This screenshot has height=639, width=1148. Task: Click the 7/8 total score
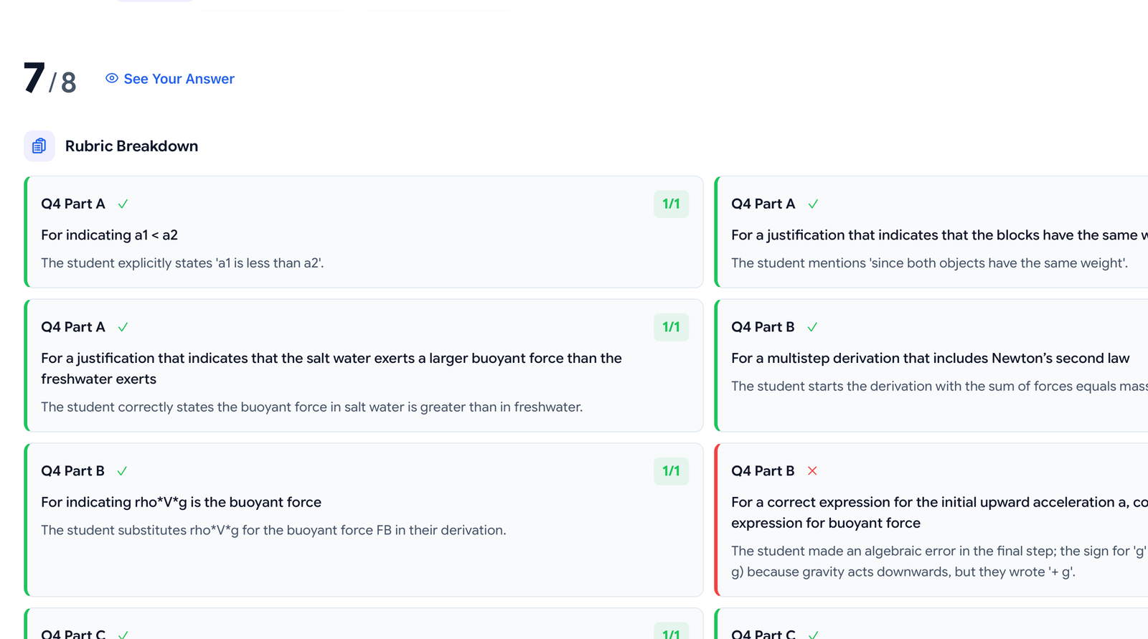click(50, 79)
